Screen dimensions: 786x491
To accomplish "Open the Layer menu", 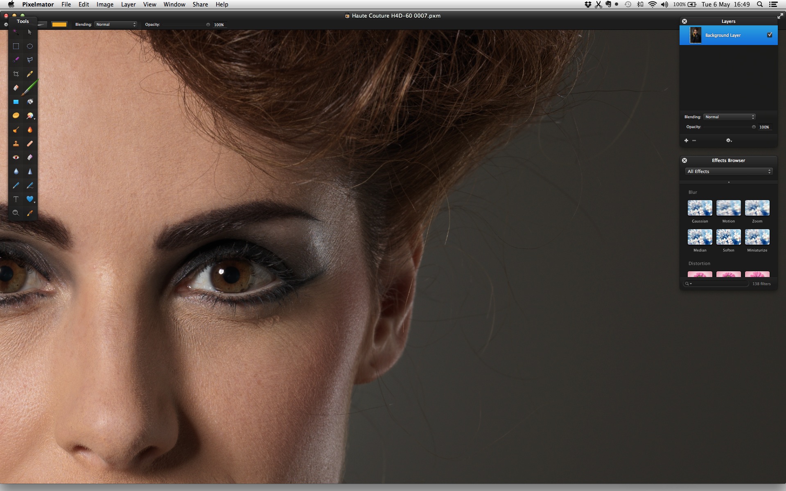I will [x=128, y=5].
